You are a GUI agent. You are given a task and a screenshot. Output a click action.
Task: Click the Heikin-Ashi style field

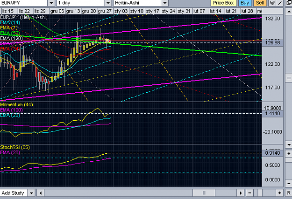point(137,3)
